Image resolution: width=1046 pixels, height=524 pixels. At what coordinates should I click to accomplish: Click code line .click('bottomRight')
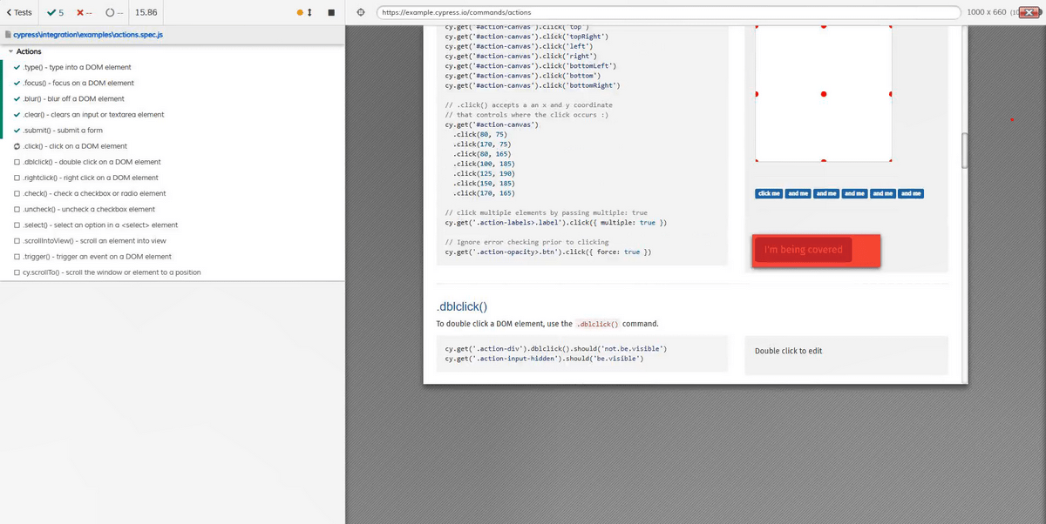533,85
